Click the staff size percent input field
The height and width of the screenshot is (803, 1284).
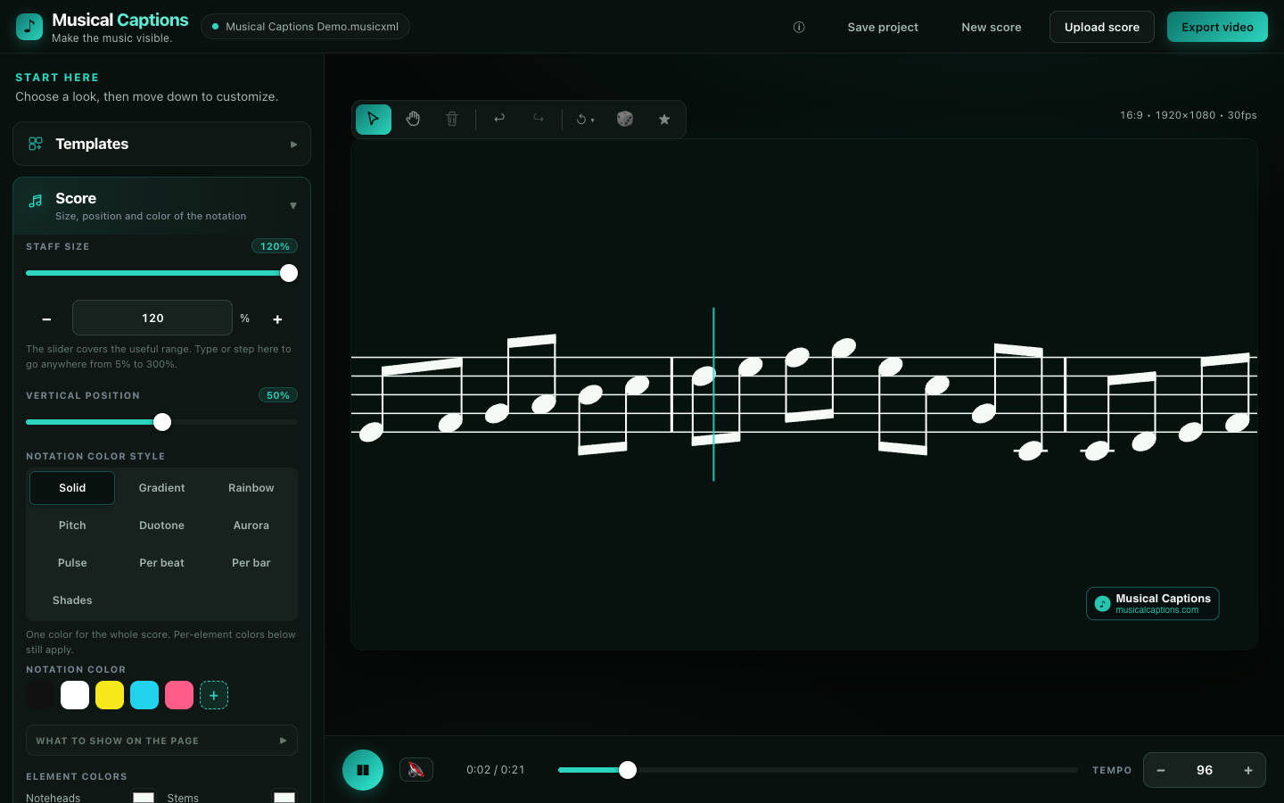tap(152, 318)
